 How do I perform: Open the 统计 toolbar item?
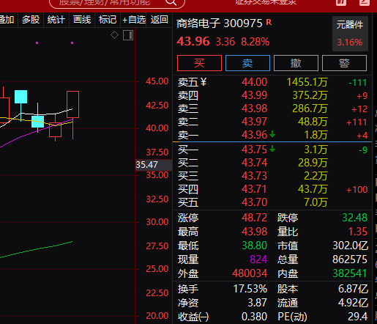coord(56,20)
